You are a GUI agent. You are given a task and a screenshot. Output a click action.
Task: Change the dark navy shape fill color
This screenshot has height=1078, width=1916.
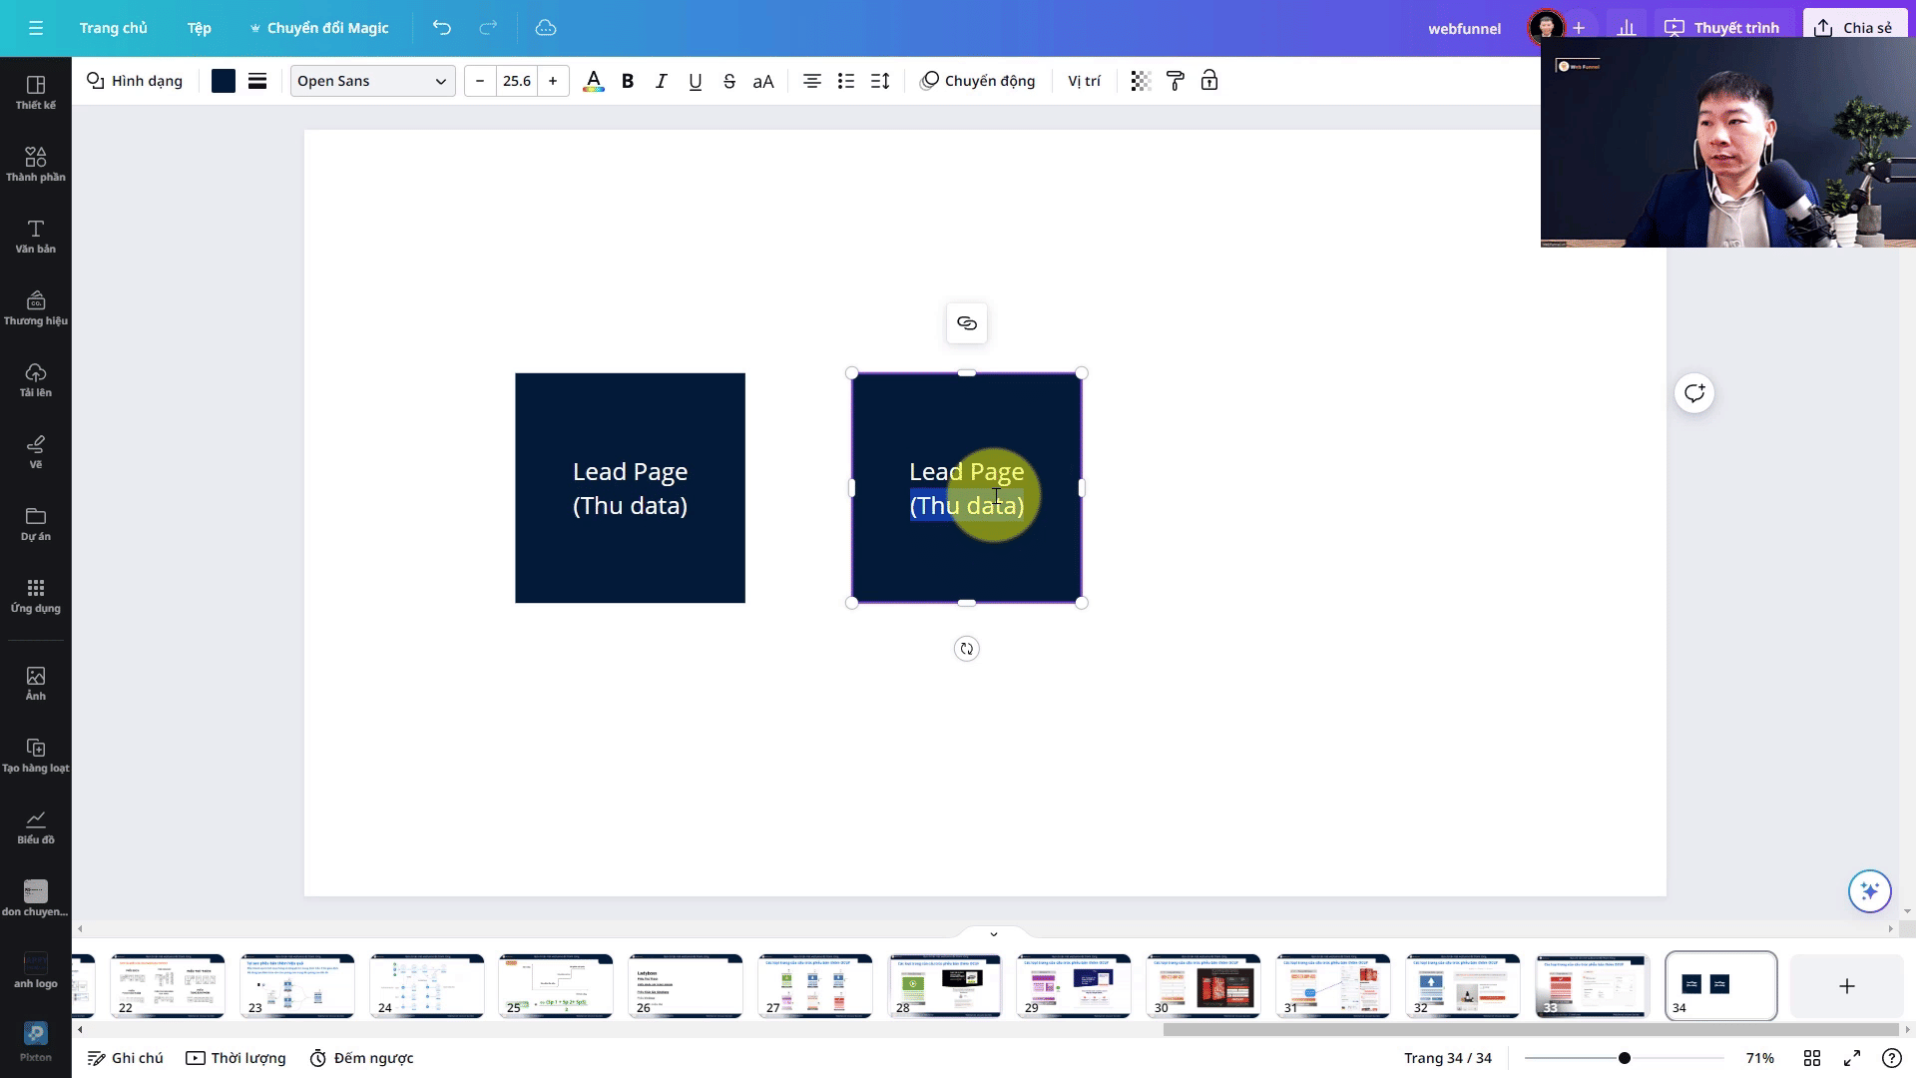[x=224, y=81]
